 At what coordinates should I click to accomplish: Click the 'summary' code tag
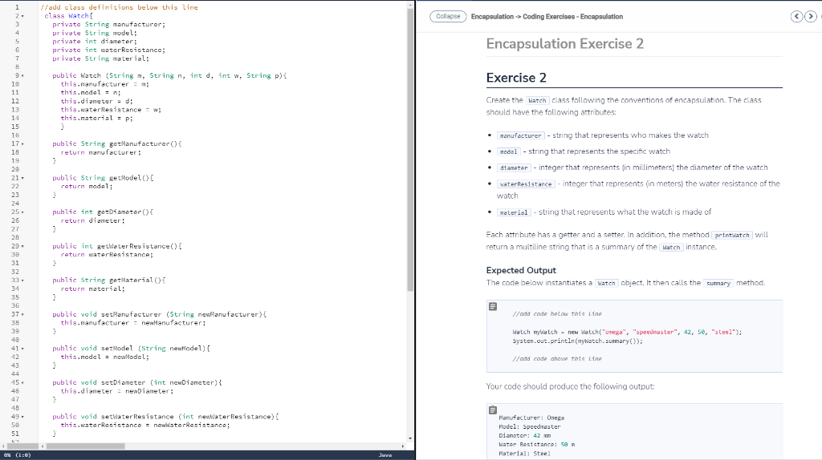coord(718,283)
